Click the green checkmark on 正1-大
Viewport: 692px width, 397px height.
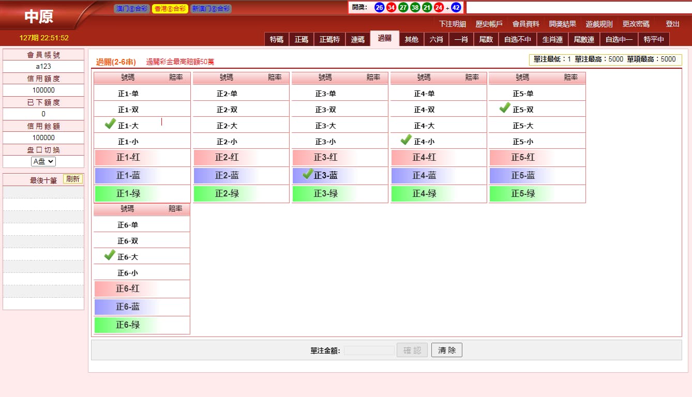coord(110,124)
